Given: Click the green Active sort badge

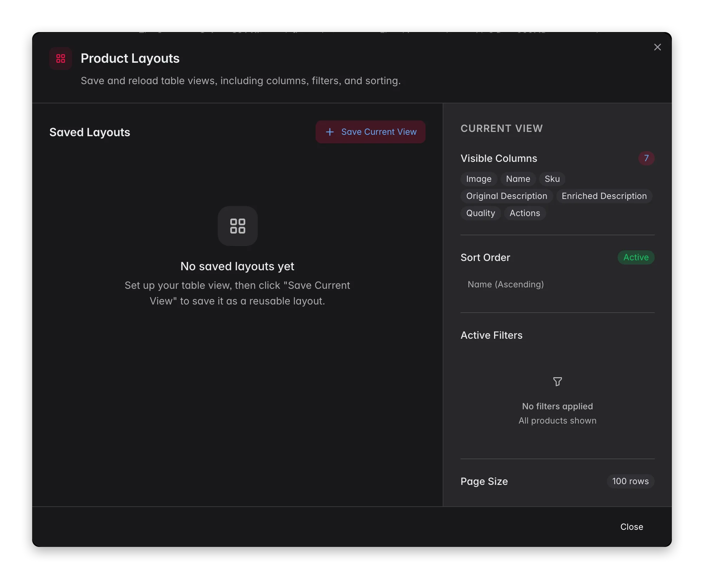Looking at the screenshot, I should pos(636,257).
